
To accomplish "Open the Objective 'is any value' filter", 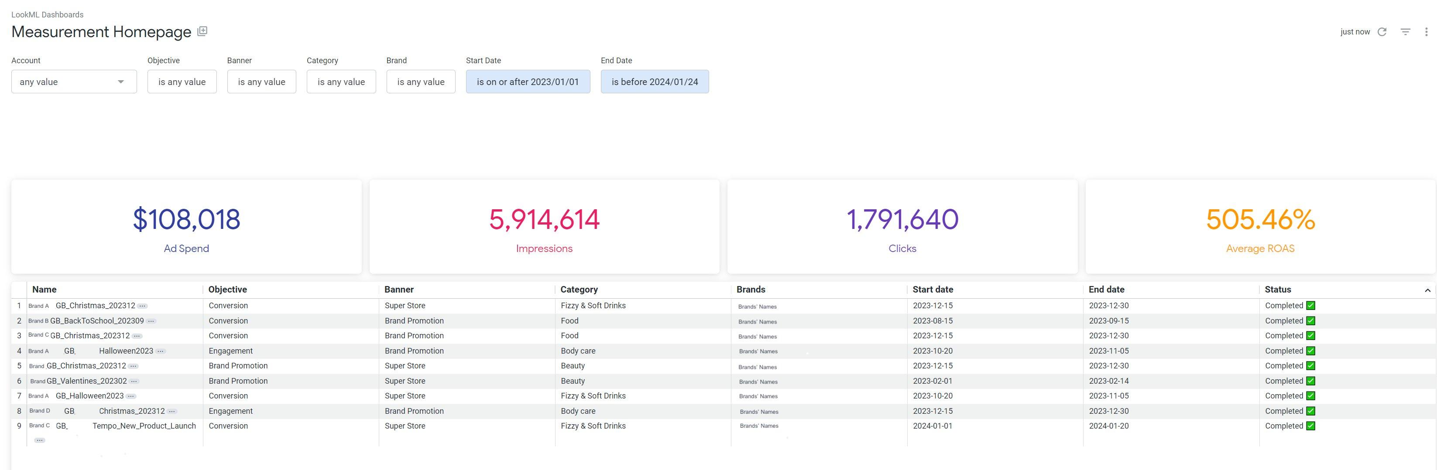I will pos(182,82).
